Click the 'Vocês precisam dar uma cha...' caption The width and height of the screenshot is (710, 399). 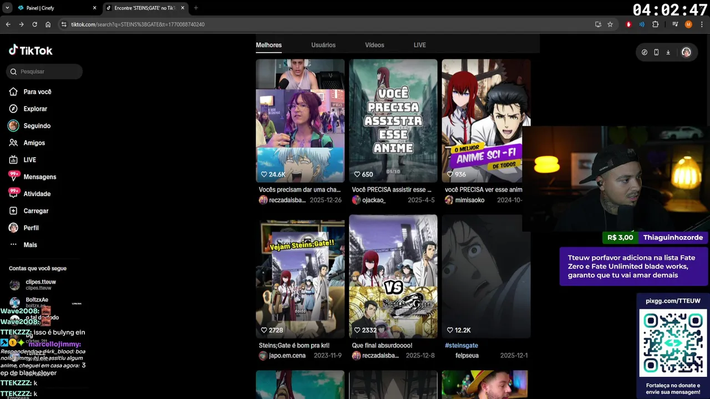pyautogui.click(x=300, y=190)
